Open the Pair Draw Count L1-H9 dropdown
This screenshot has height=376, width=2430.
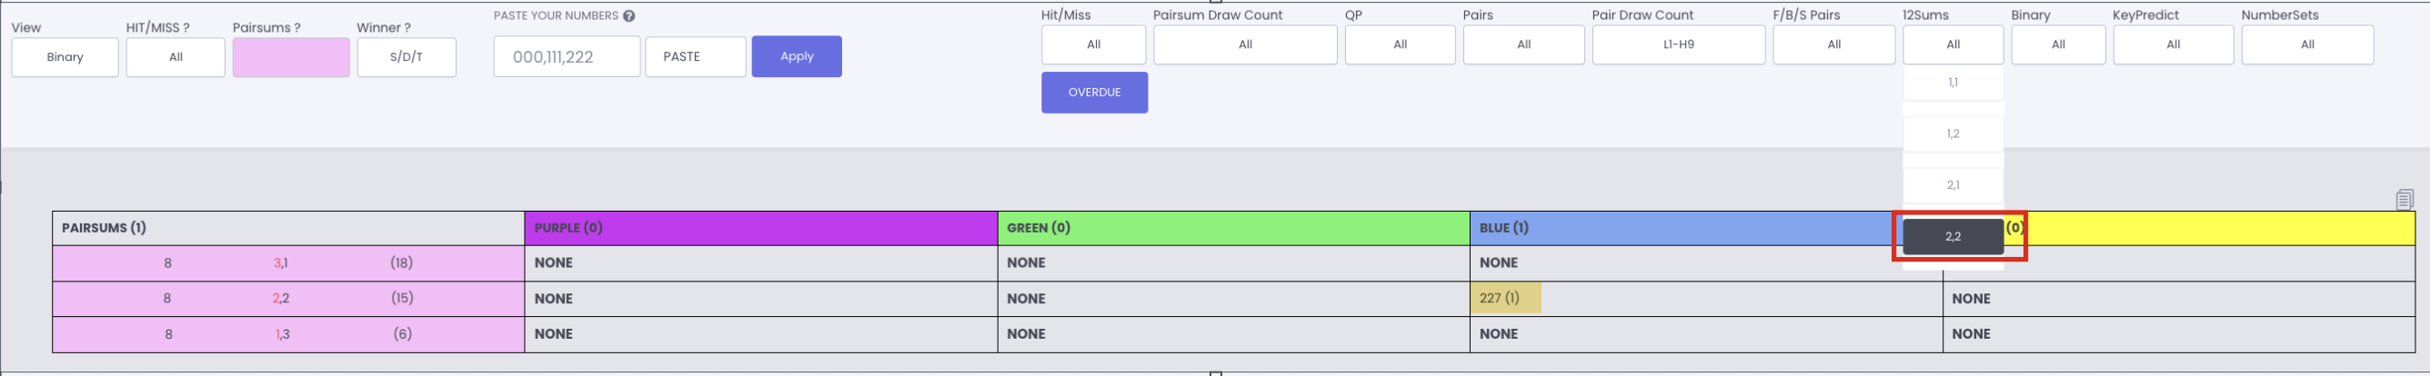(1678, 45)
